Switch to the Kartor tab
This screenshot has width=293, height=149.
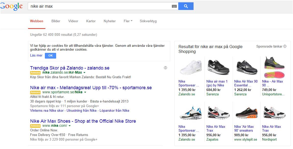[91, 21]
